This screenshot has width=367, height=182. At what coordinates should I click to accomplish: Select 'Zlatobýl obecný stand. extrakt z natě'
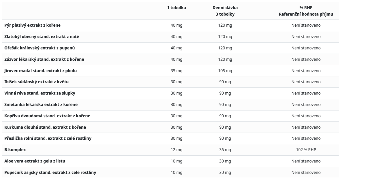click(x=42, y=37)
